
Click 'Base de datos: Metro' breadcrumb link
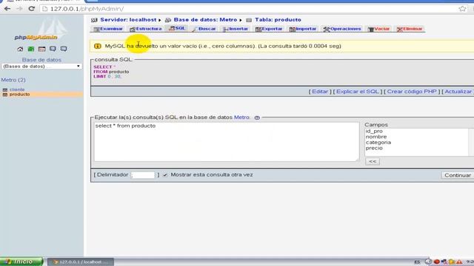(x=205, y=20)
